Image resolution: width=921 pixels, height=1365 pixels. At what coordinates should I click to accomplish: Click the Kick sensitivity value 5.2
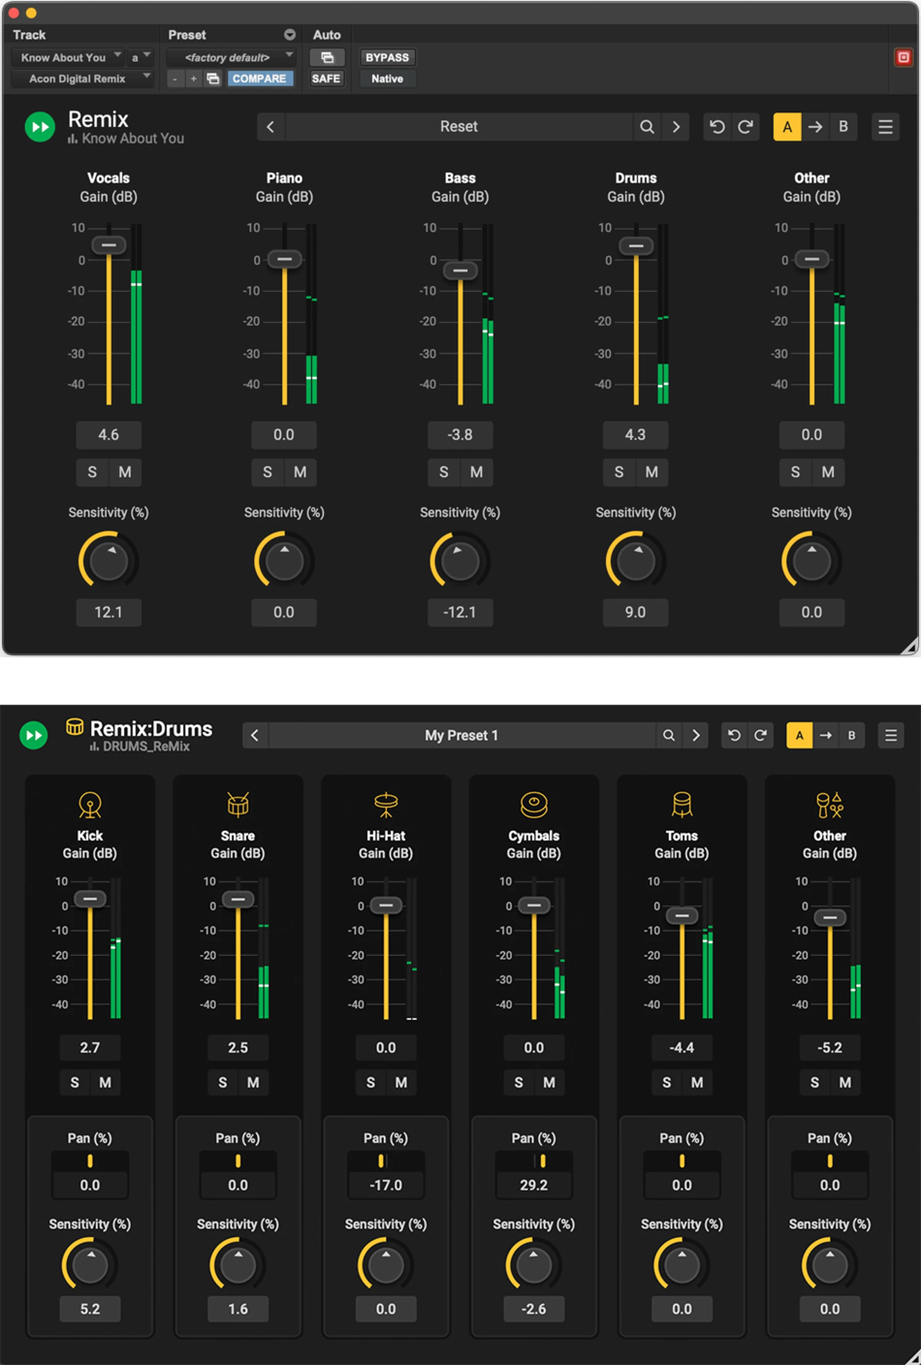click(90, 1309)
